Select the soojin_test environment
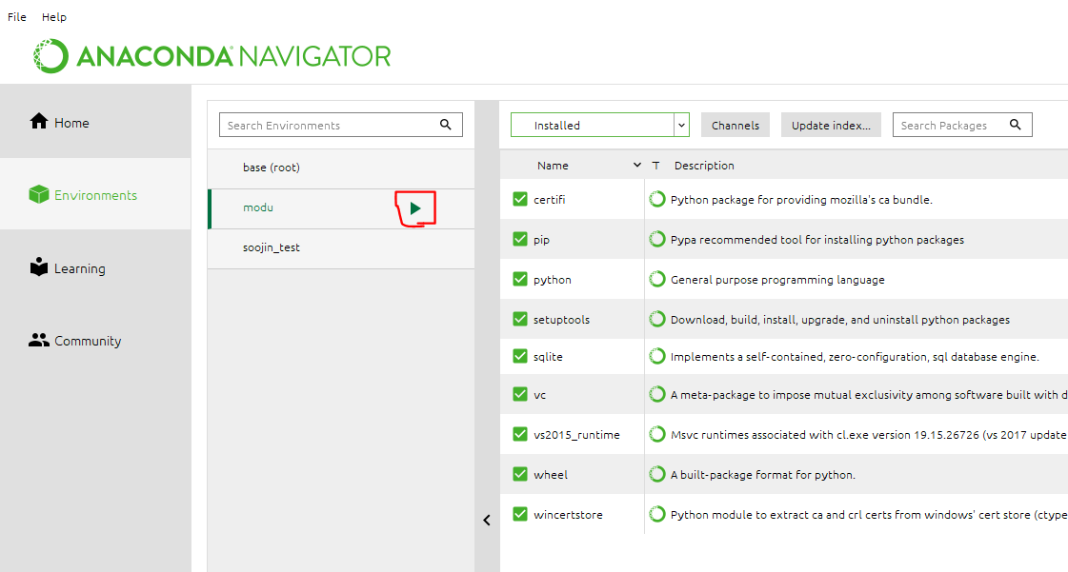Screen dimensions: 1068x572 (340, 248)
